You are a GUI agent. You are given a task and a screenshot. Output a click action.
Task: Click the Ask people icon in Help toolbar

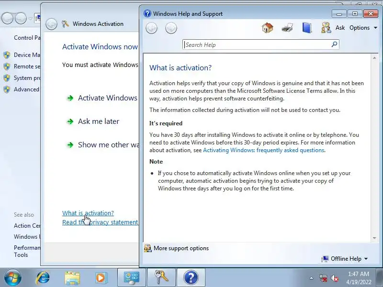pyautogui.click(x=326, y=28)
